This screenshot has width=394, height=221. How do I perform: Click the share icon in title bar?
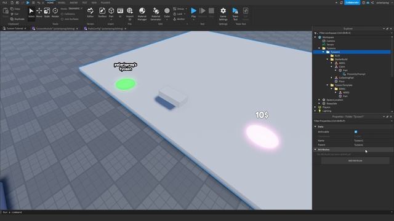pos(372,2)
